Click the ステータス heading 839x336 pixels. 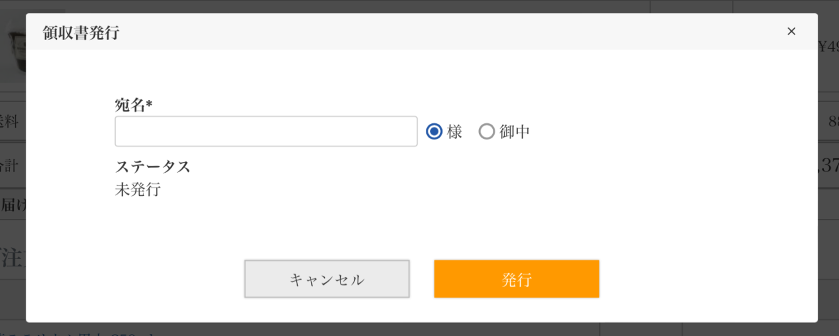[153, 167]
